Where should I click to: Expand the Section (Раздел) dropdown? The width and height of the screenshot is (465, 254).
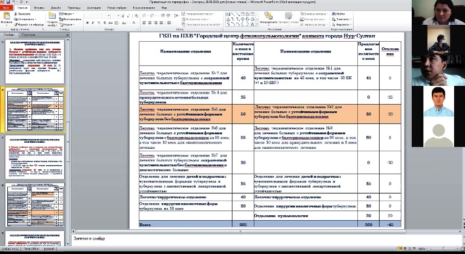pos(66,25)
